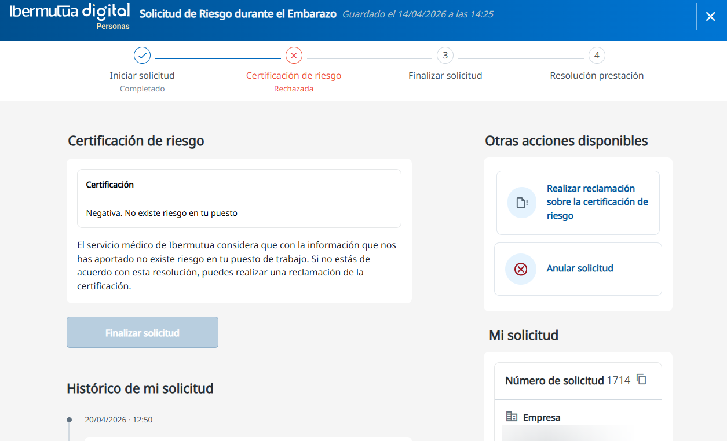The width and height of the screenshot is (727, 441).
Task: Close the solicitud with the X icon
Action: click(710, 17)
